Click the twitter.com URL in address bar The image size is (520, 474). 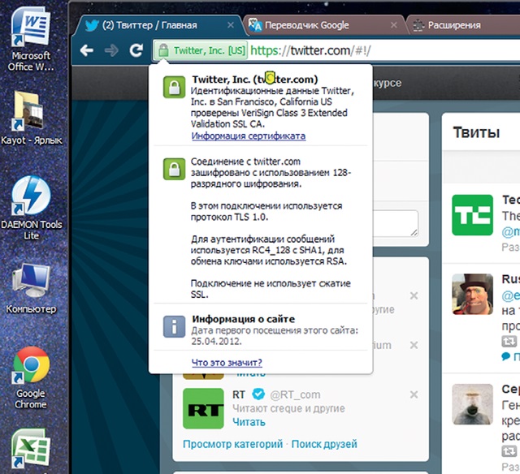click(310, 50)
